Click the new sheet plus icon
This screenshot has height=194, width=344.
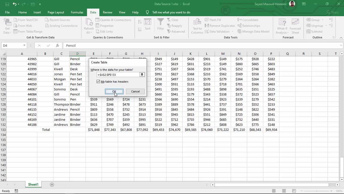52,185
